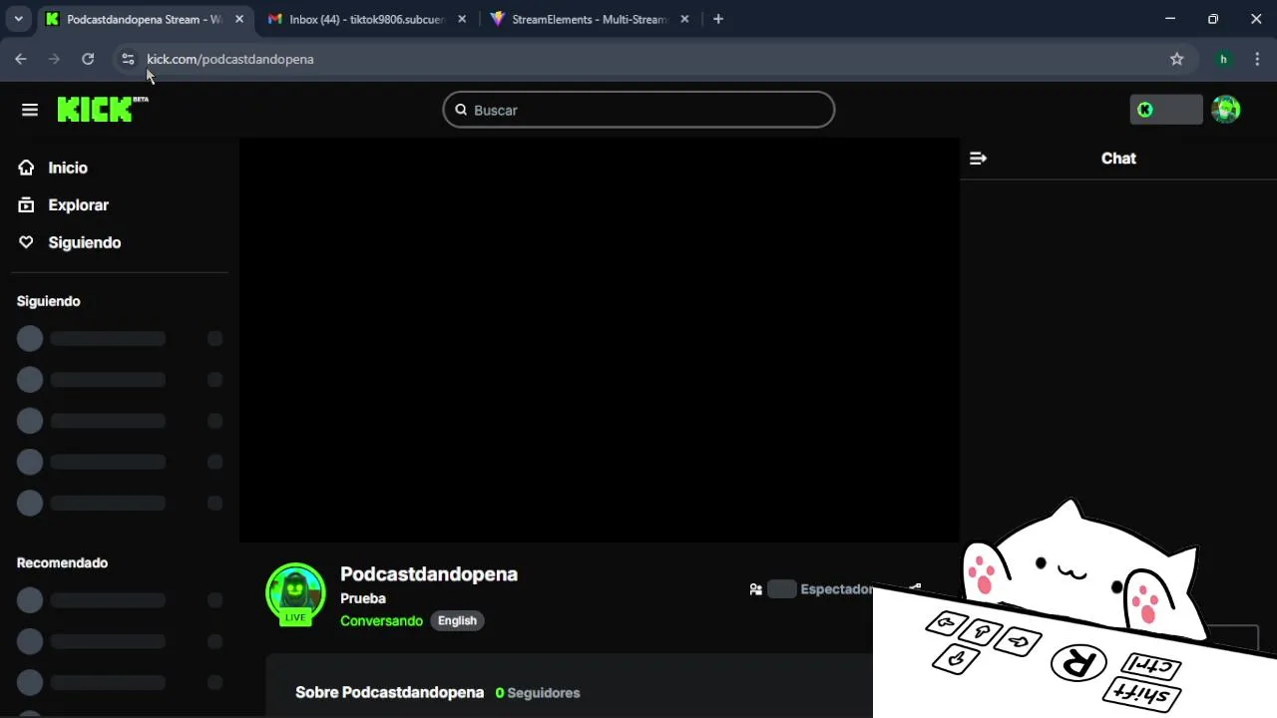Close the Podcastdandopena Stream tab
Viewport: 1277px width, 718px height.
coord(239,19)
